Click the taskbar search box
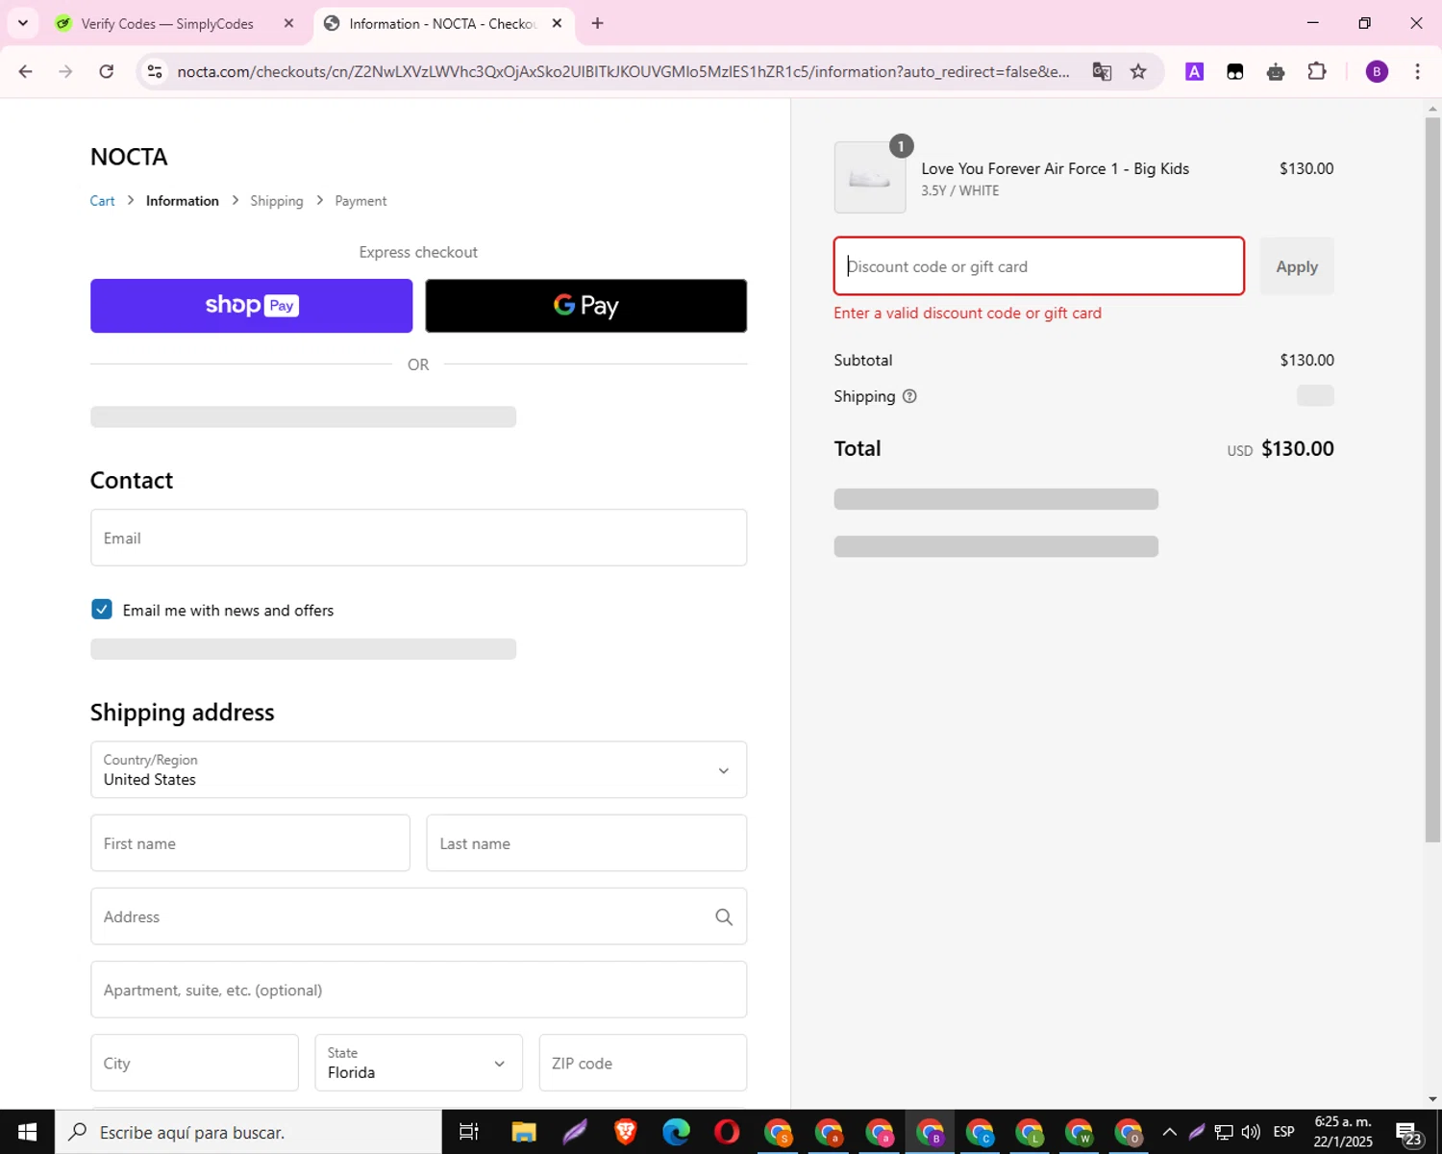The height and width of the screenshot is (1154, 1442). coord(248,1132)
